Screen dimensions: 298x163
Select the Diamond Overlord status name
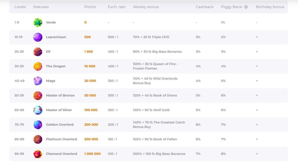point(61,154)
